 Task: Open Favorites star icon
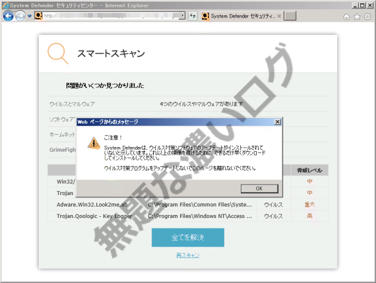click(x=357, y=16)
